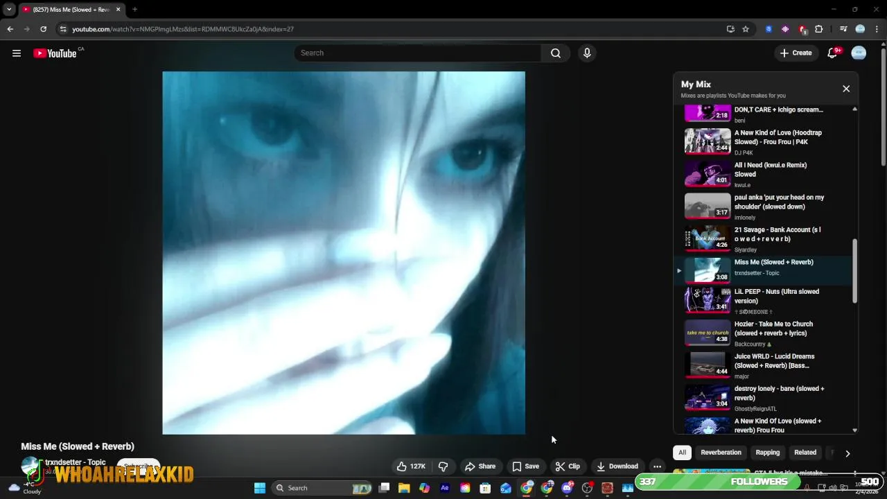
Task: Open Chrome extensions puzzle icon
Action: pos(819,29)
